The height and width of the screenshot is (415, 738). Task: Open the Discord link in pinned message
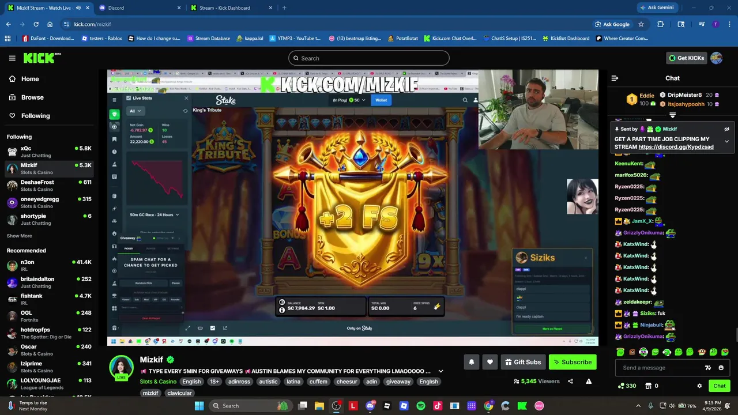tap(676, 147)
